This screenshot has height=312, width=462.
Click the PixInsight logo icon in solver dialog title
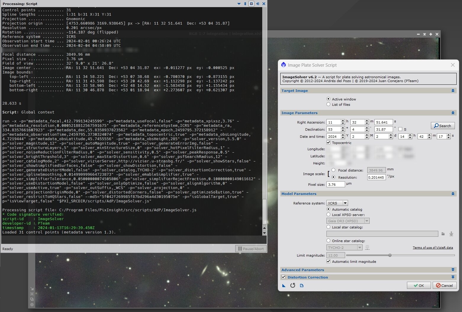pyautogui.click(x=284, y=65)
